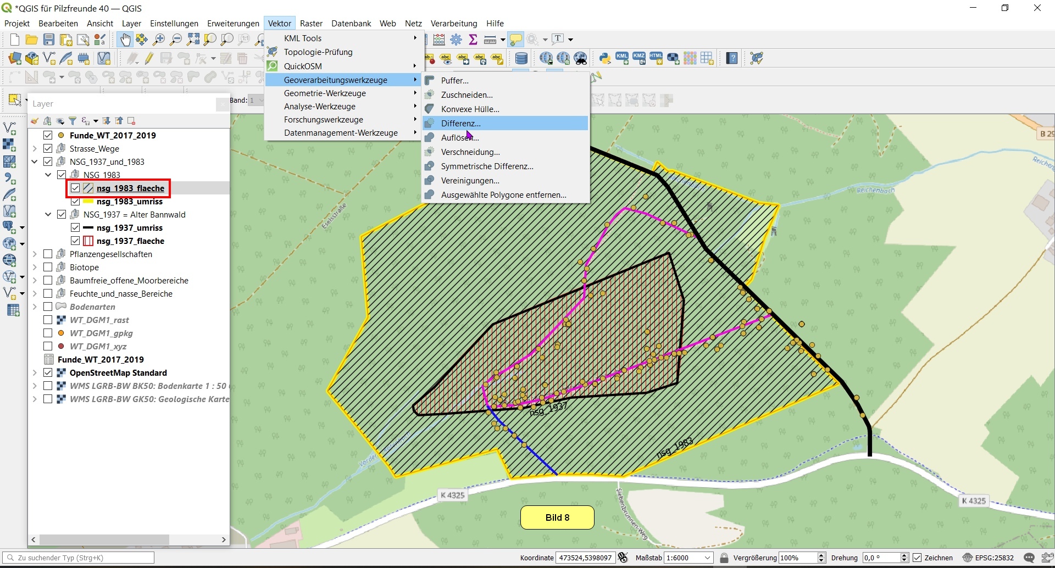The height and width of the screenshot is (568, 1055).
Task: Collapse the NSG_1937_und_1983 group
Action: [35, 162]
